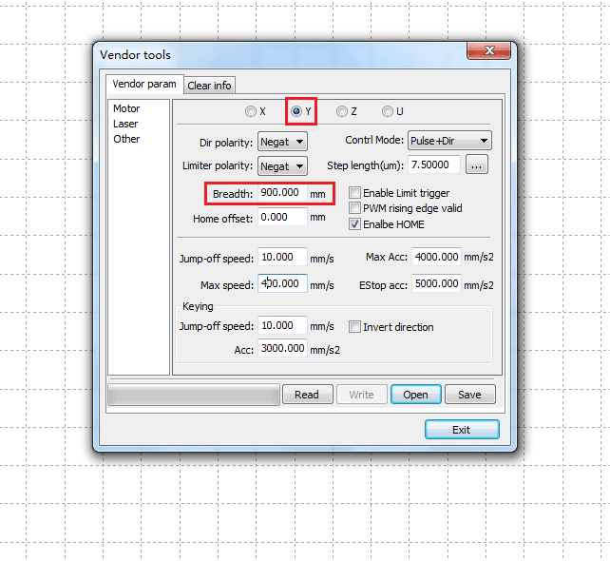Select Other in the category list
The height and width of the screenshot is (561, 610).
126,139
